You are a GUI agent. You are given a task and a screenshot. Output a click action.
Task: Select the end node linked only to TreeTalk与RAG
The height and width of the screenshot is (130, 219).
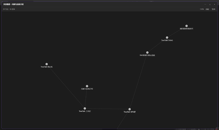[186, 26]
